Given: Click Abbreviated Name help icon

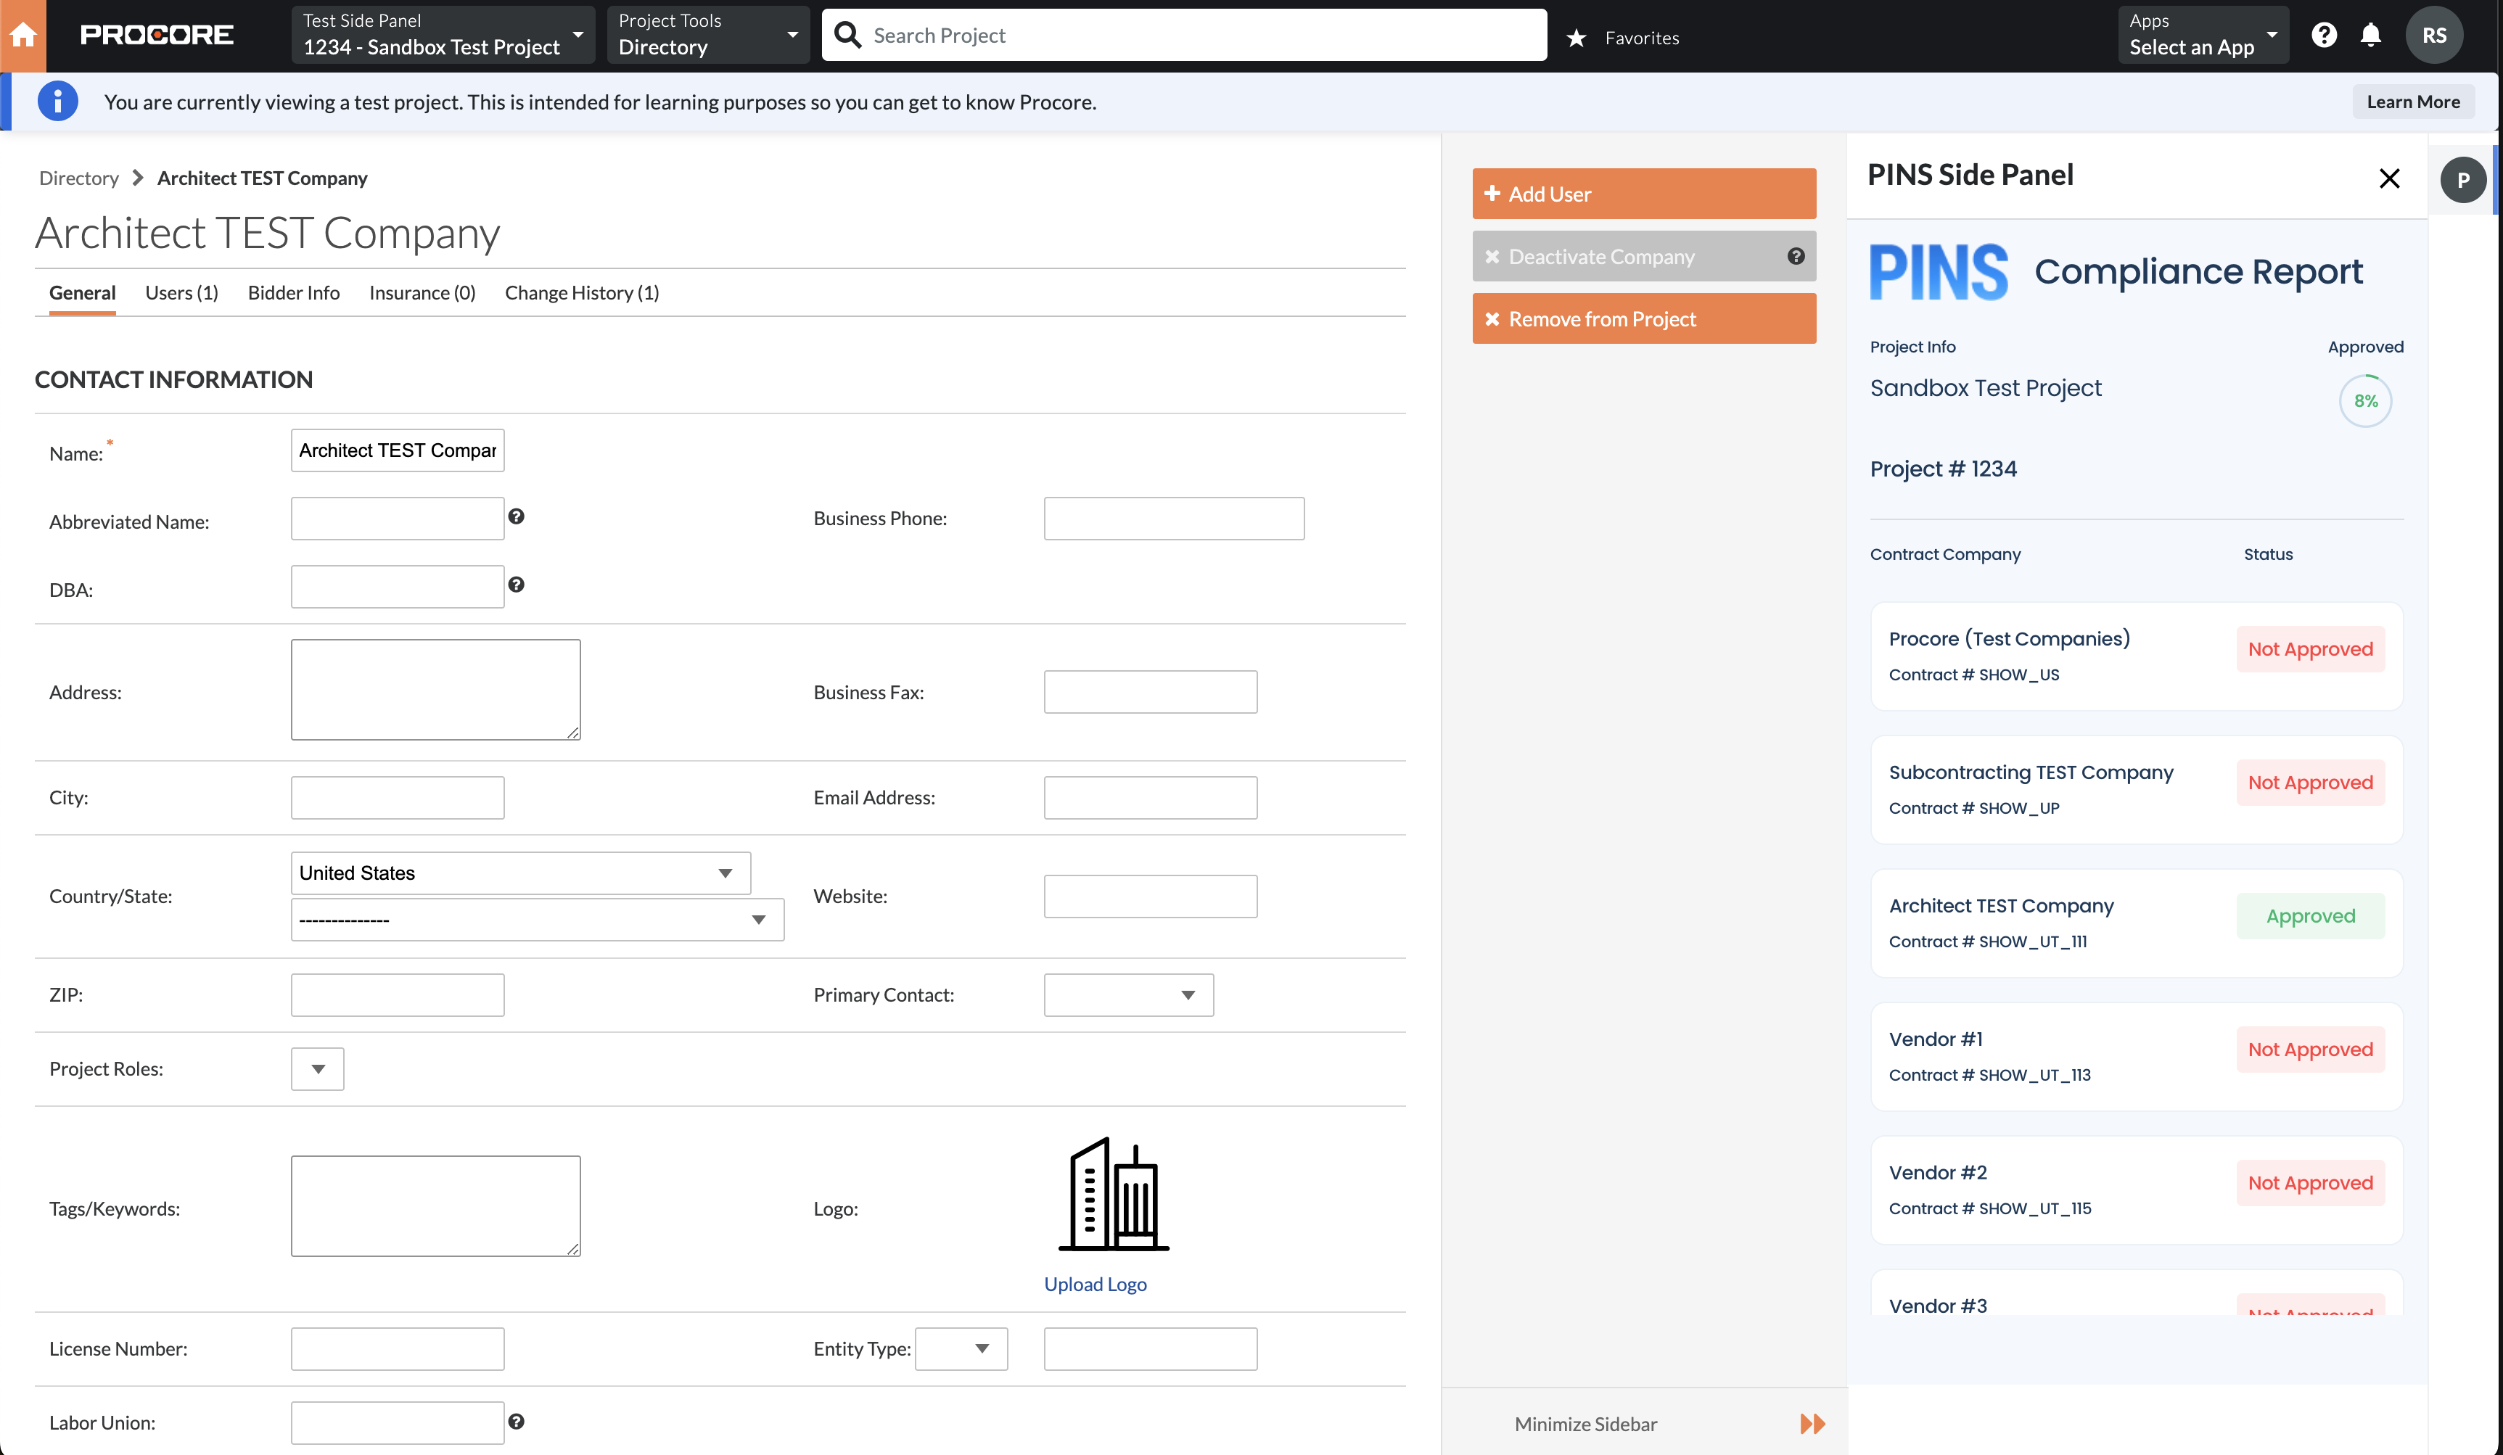Looking at the screenshot, I should (517, 516).
